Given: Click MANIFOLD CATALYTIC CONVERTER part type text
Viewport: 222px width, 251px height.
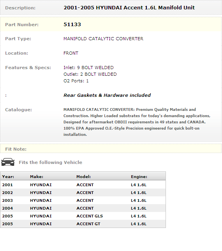Looking at the screenshot, I should click(x=103, y=39).
